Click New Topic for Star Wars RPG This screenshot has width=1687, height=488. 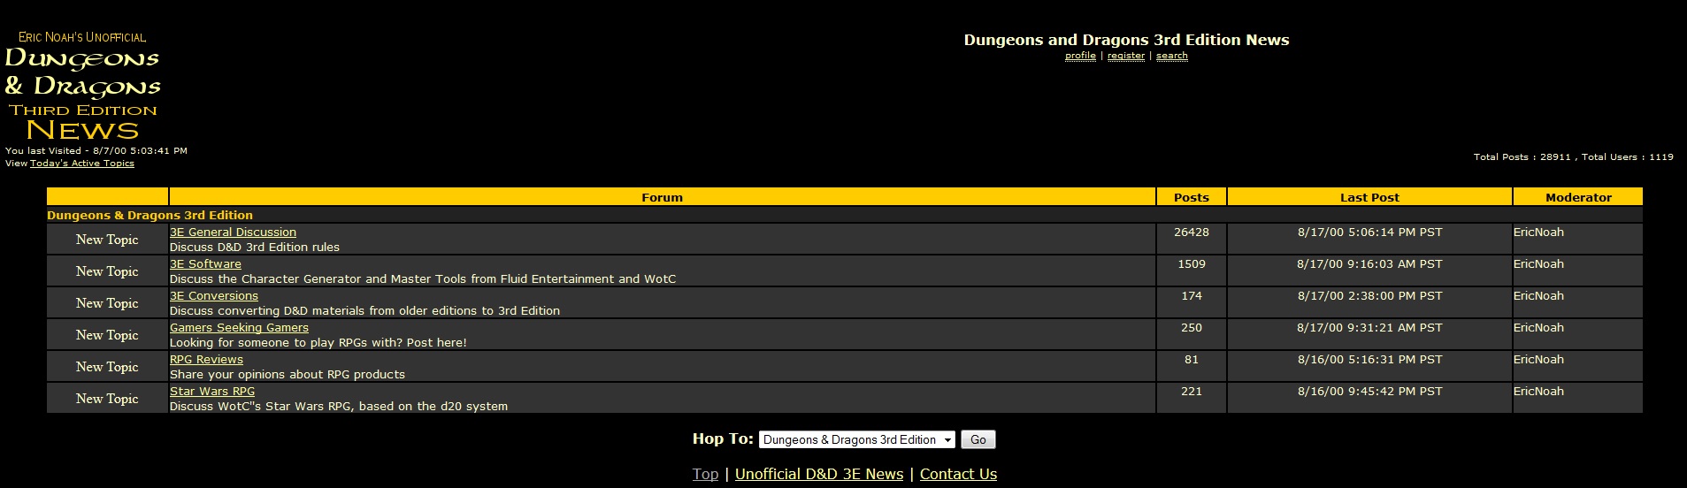pyautogui.click(x=107, y=399)
